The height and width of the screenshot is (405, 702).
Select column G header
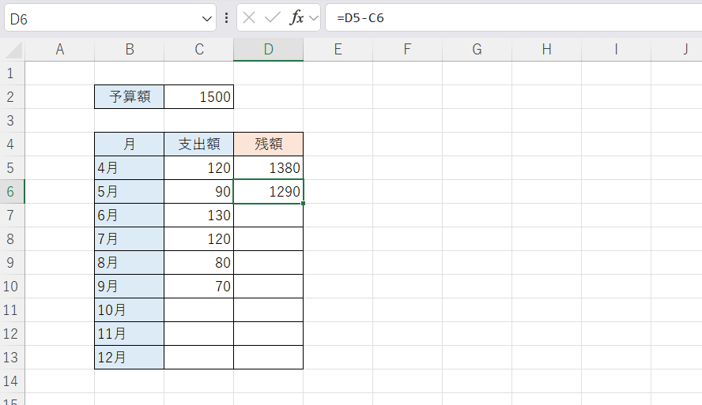tap(477, 49)
